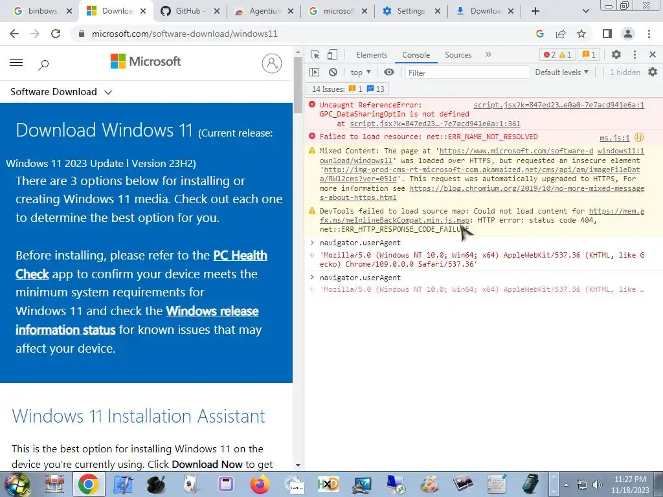The image size is (663, 497).
Task: Open the ms.js:1 source link
Action: pyautogui.click(x=614, y=138)
